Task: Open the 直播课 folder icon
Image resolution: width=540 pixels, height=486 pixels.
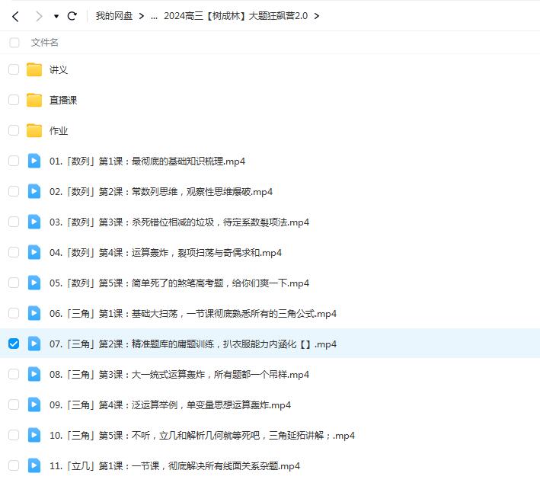Action: [x=34, y=100]
